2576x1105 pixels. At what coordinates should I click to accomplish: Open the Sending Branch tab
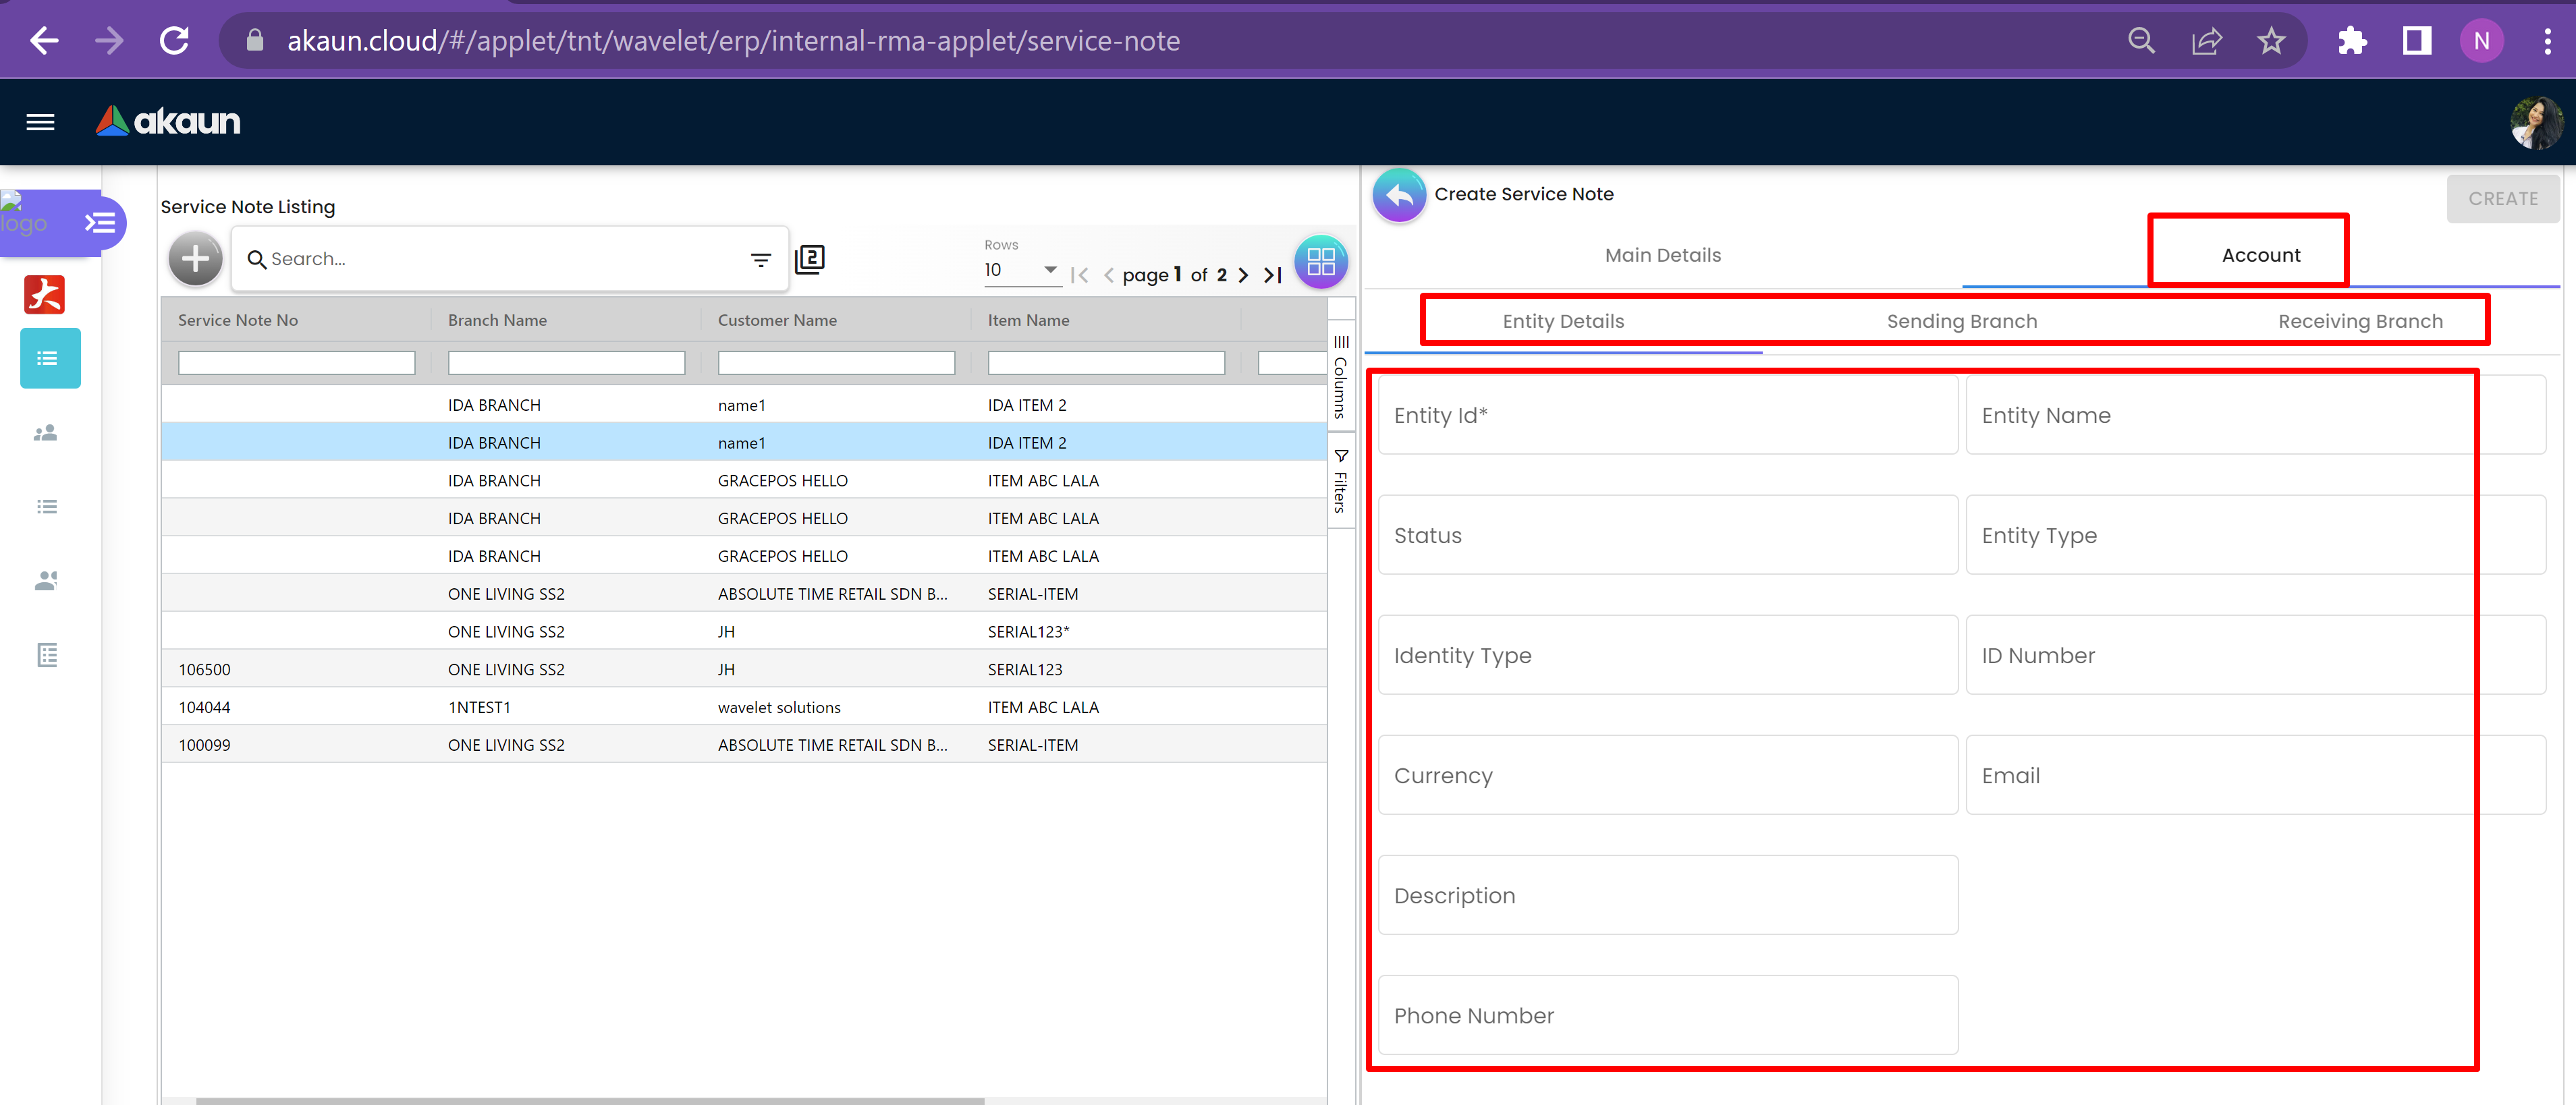click(x=1961, y=321)
